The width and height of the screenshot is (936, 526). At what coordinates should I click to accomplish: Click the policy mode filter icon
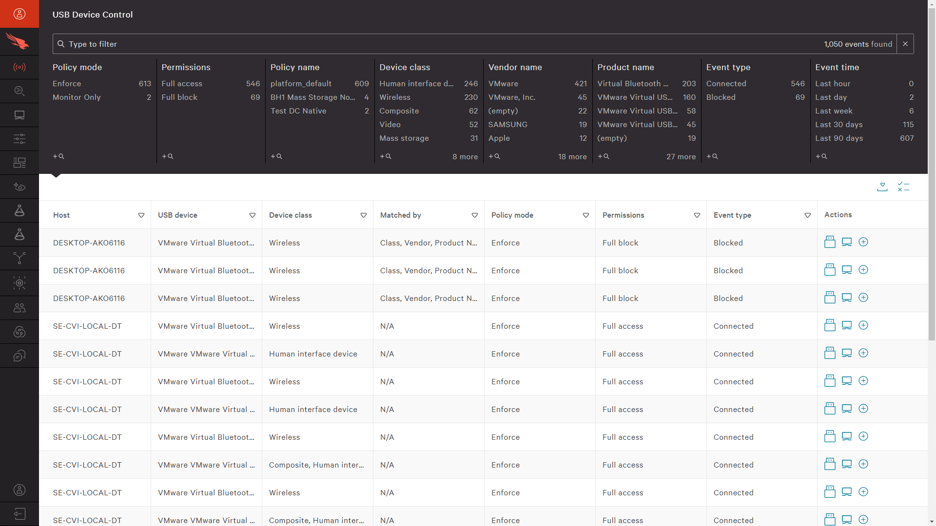coord(585,215)
